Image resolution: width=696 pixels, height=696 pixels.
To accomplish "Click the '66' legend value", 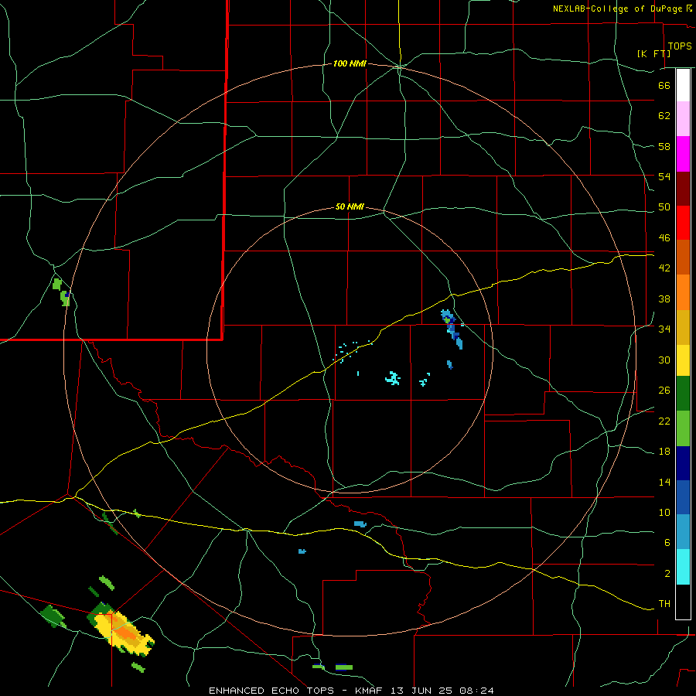I will (x=664, y=85).
